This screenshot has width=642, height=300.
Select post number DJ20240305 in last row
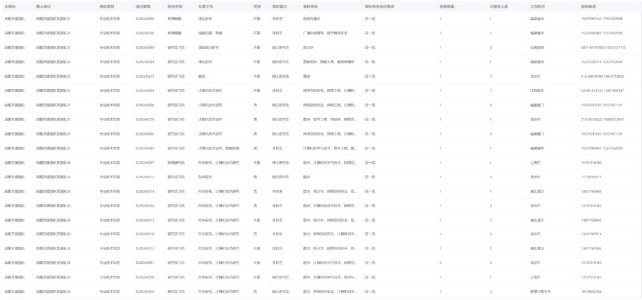(144, 292)
